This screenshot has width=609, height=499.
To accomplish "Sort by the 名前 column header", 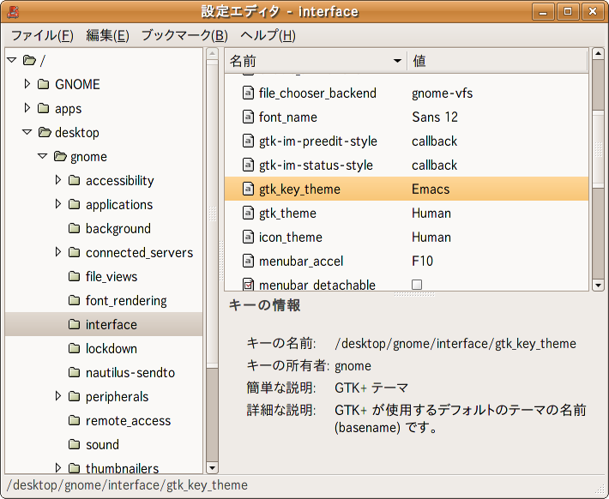I will (x=316, y=61).
